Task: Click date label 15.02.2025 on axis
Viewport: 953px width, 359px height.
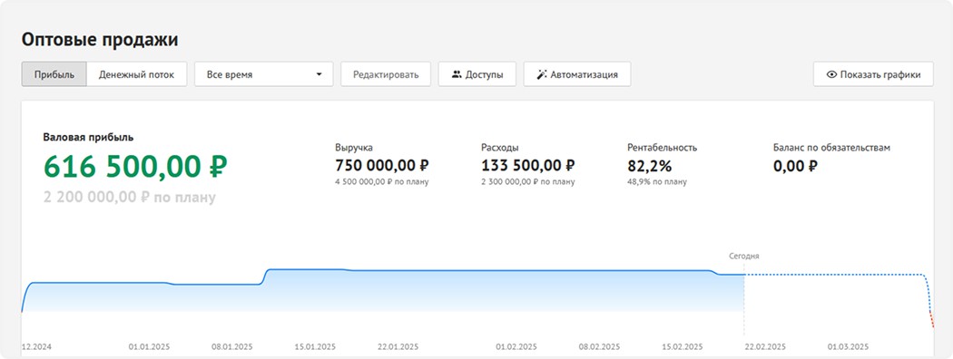Action: coord(682,347)
